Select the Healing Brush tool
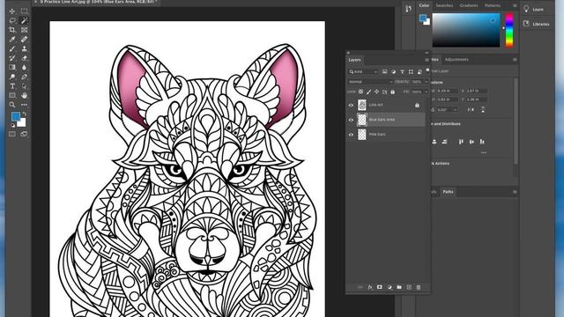The image size is (564, 317). pyautogui.click(x=24, y=39)
